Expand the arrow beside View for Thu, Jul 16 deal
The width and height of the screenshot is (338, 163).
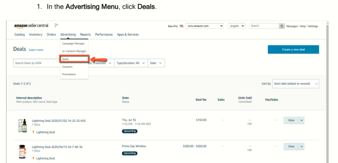pos(302,120)
